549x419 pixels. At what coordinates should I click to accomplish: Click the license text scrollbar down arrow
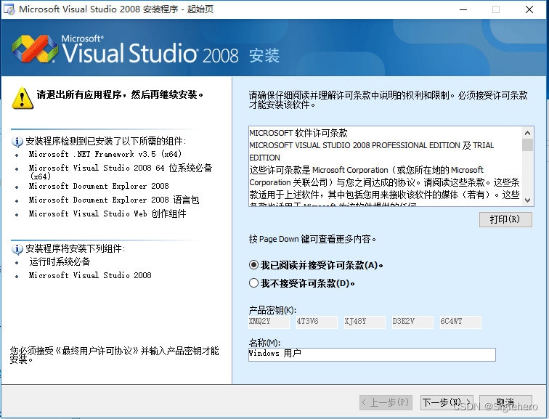click(527, 200)
